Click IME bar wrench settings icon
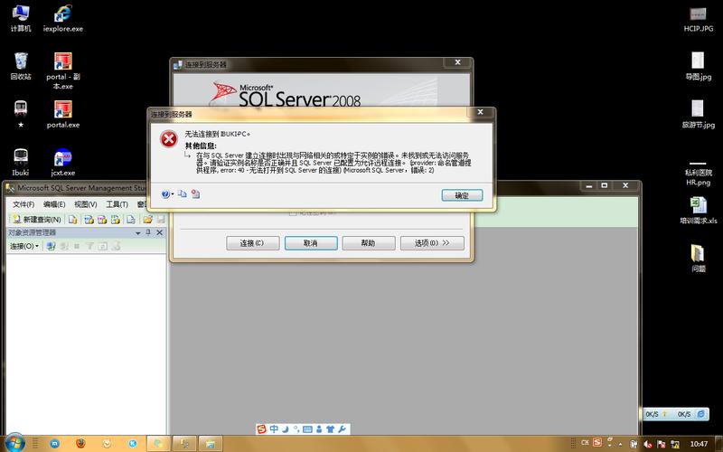This screenshot has height=452, width=723. [342, 429]
